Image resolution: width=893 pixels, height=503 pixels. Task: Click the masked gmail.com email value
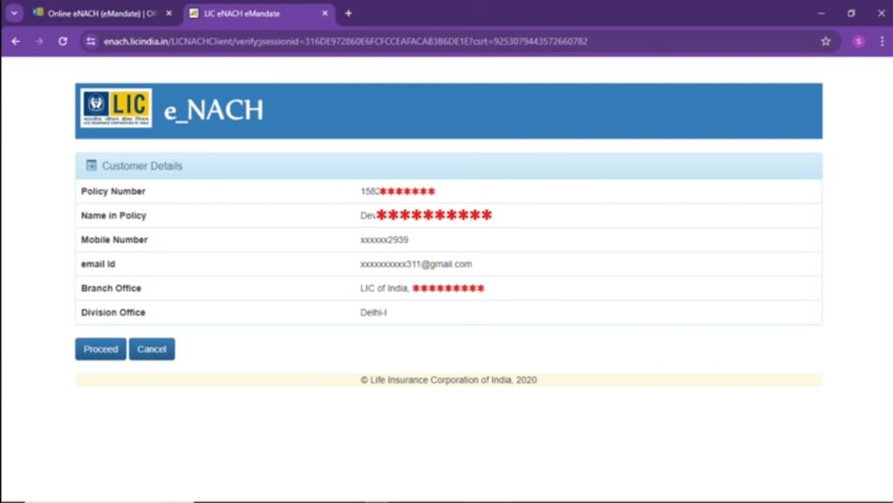point(416,264)
